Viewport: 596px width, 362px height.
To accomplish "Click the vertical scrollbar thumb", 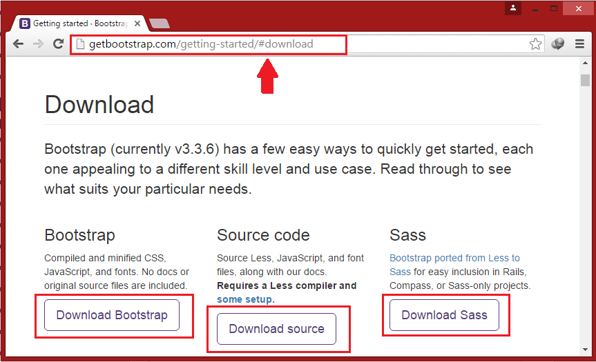I will (x=585, y=80).
